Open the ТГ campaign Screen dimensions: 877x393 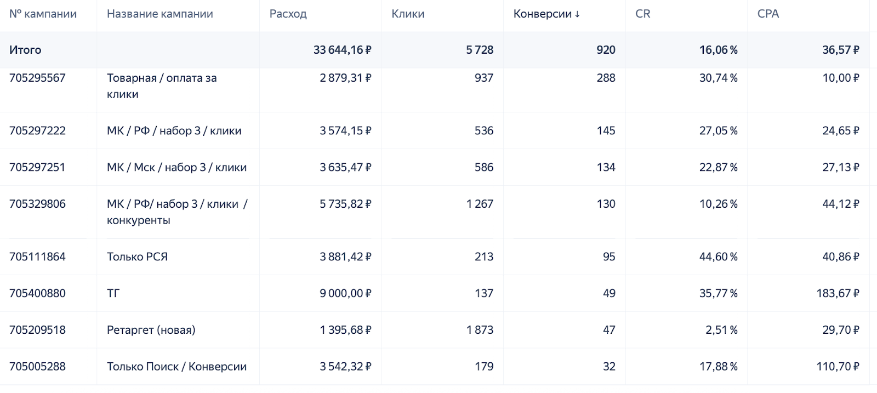113,293
